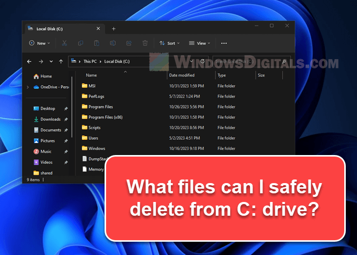
Task: Click the drive icon in address bar
Action: point(73,61)
